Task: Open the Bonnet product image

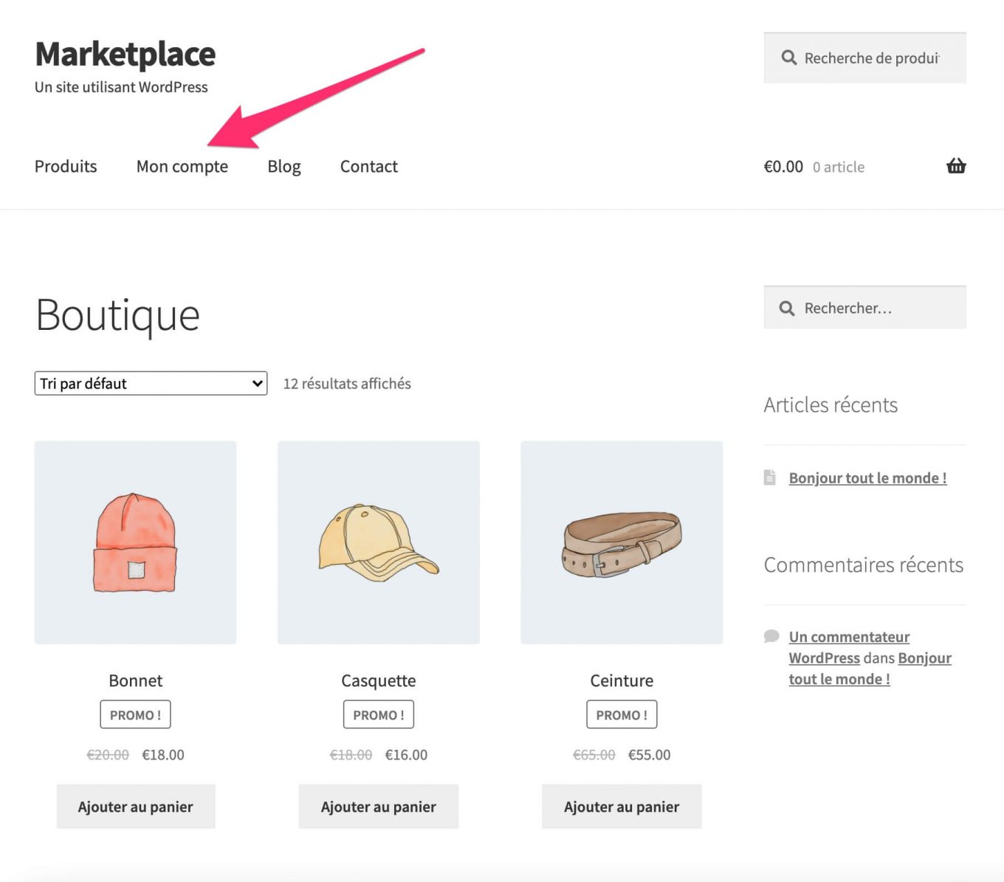Action: 135,542
